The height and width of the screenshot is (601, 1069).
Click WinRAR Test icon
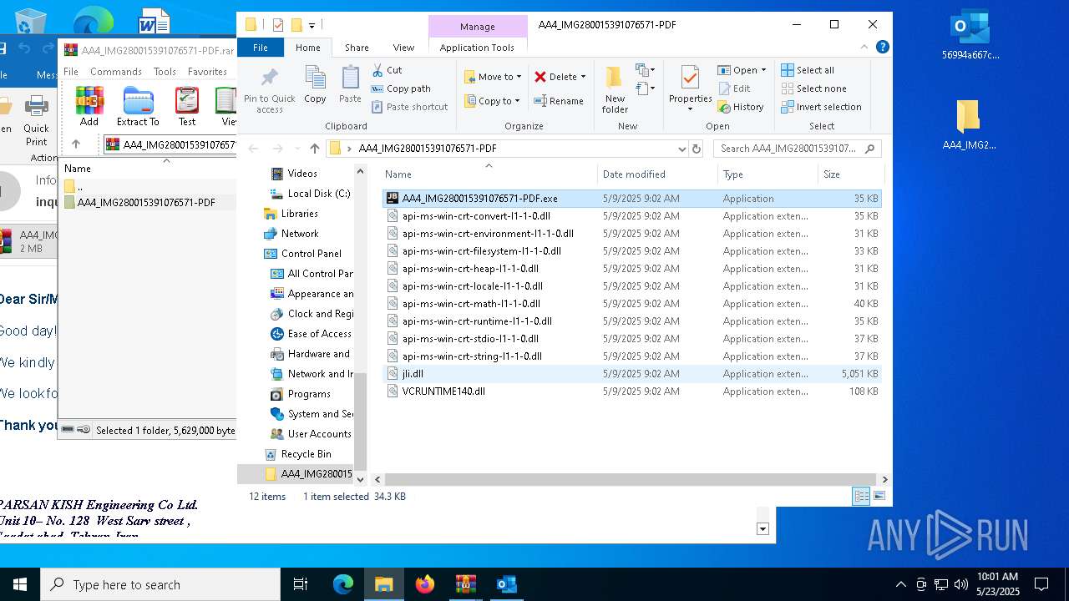pyautogui.click(x=187, y=107)
